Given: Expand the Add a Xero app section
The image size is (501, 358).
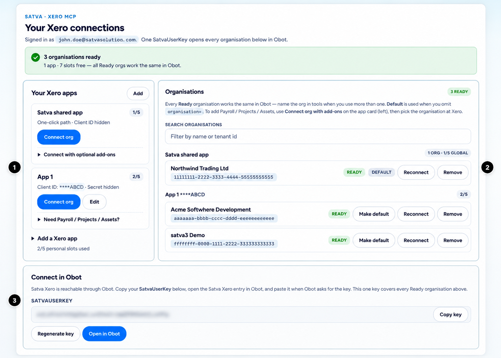Looking at the screenshot, I should click(54, 238).
